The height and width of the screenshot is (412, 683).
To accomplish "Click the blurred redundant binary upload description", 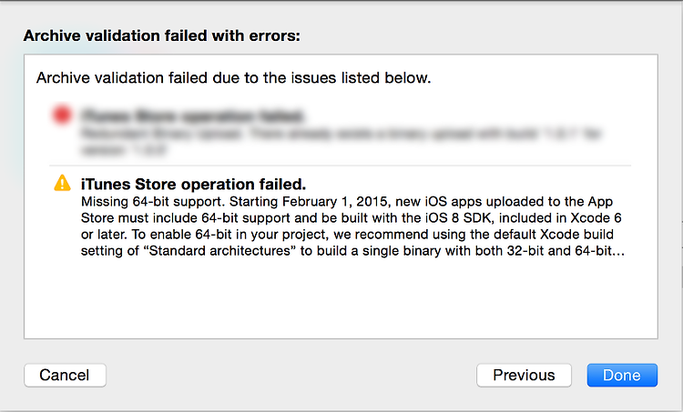I will pos(341,134).
